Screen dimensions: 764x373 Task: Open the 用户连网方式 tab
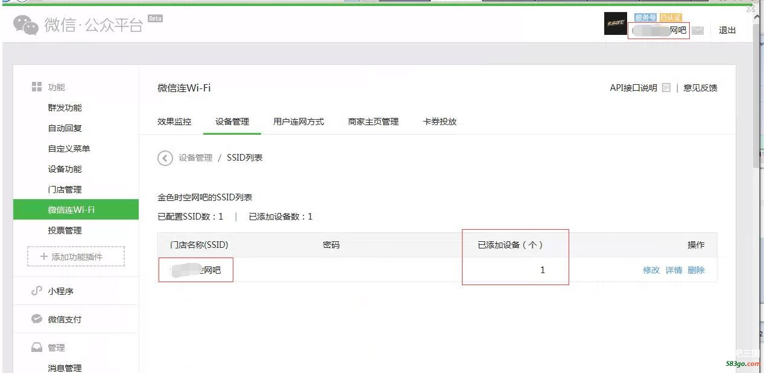pyautogui.click(x=298, y=122)
